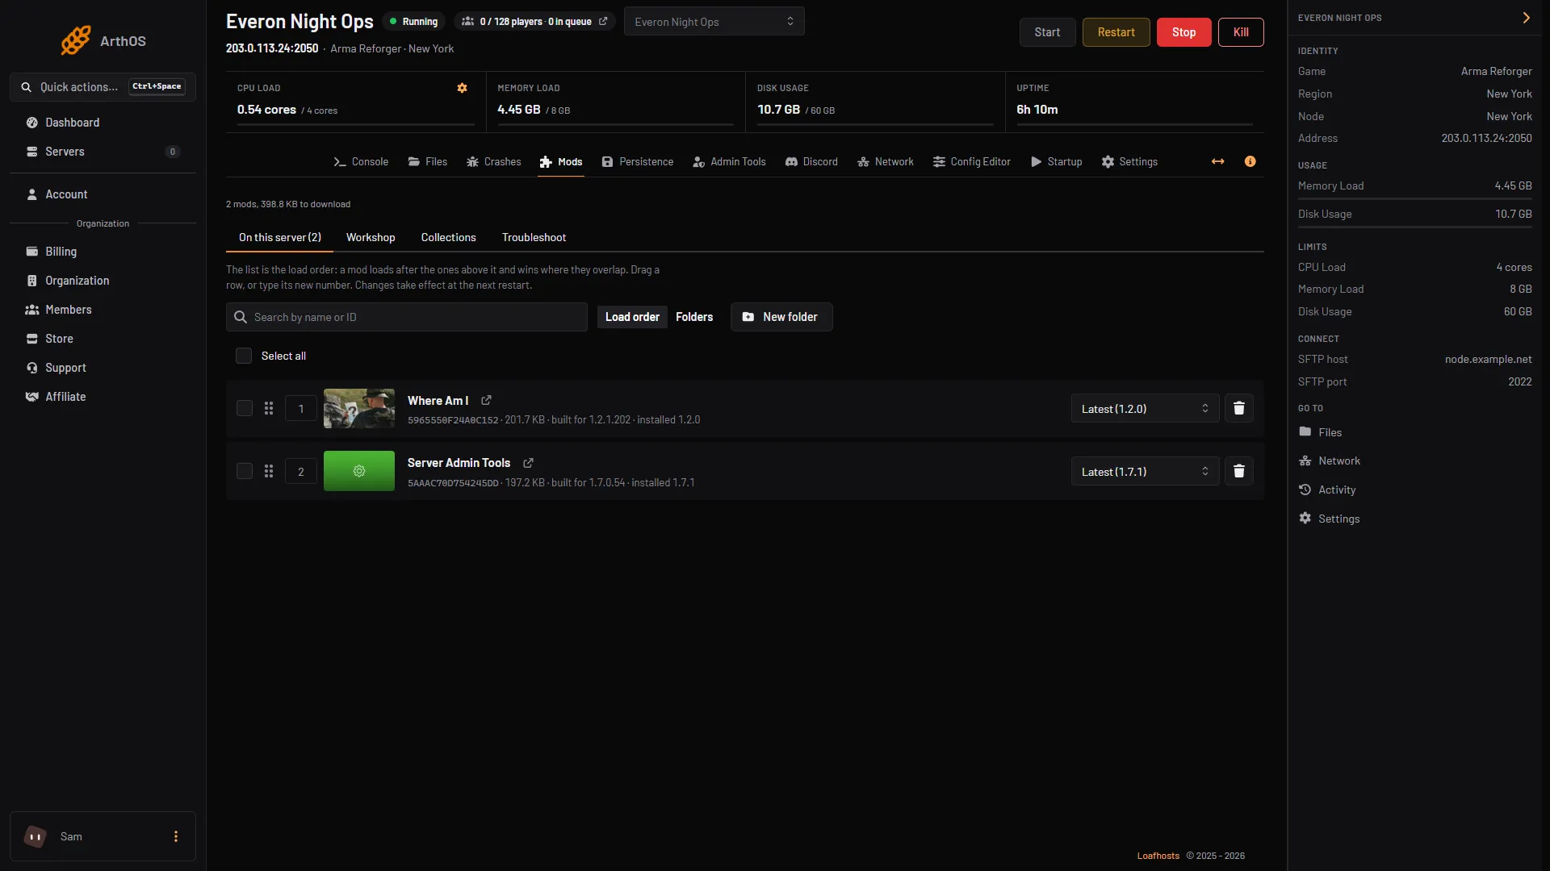Open Server Admin Tools external link icon
This screenshot has height=871, width=1550.
(x=528, y=463)
